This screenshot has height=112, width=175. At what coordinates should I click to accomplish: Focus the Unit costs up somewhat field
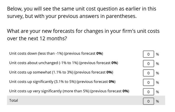pyautogui.click(x=148, y=73)
